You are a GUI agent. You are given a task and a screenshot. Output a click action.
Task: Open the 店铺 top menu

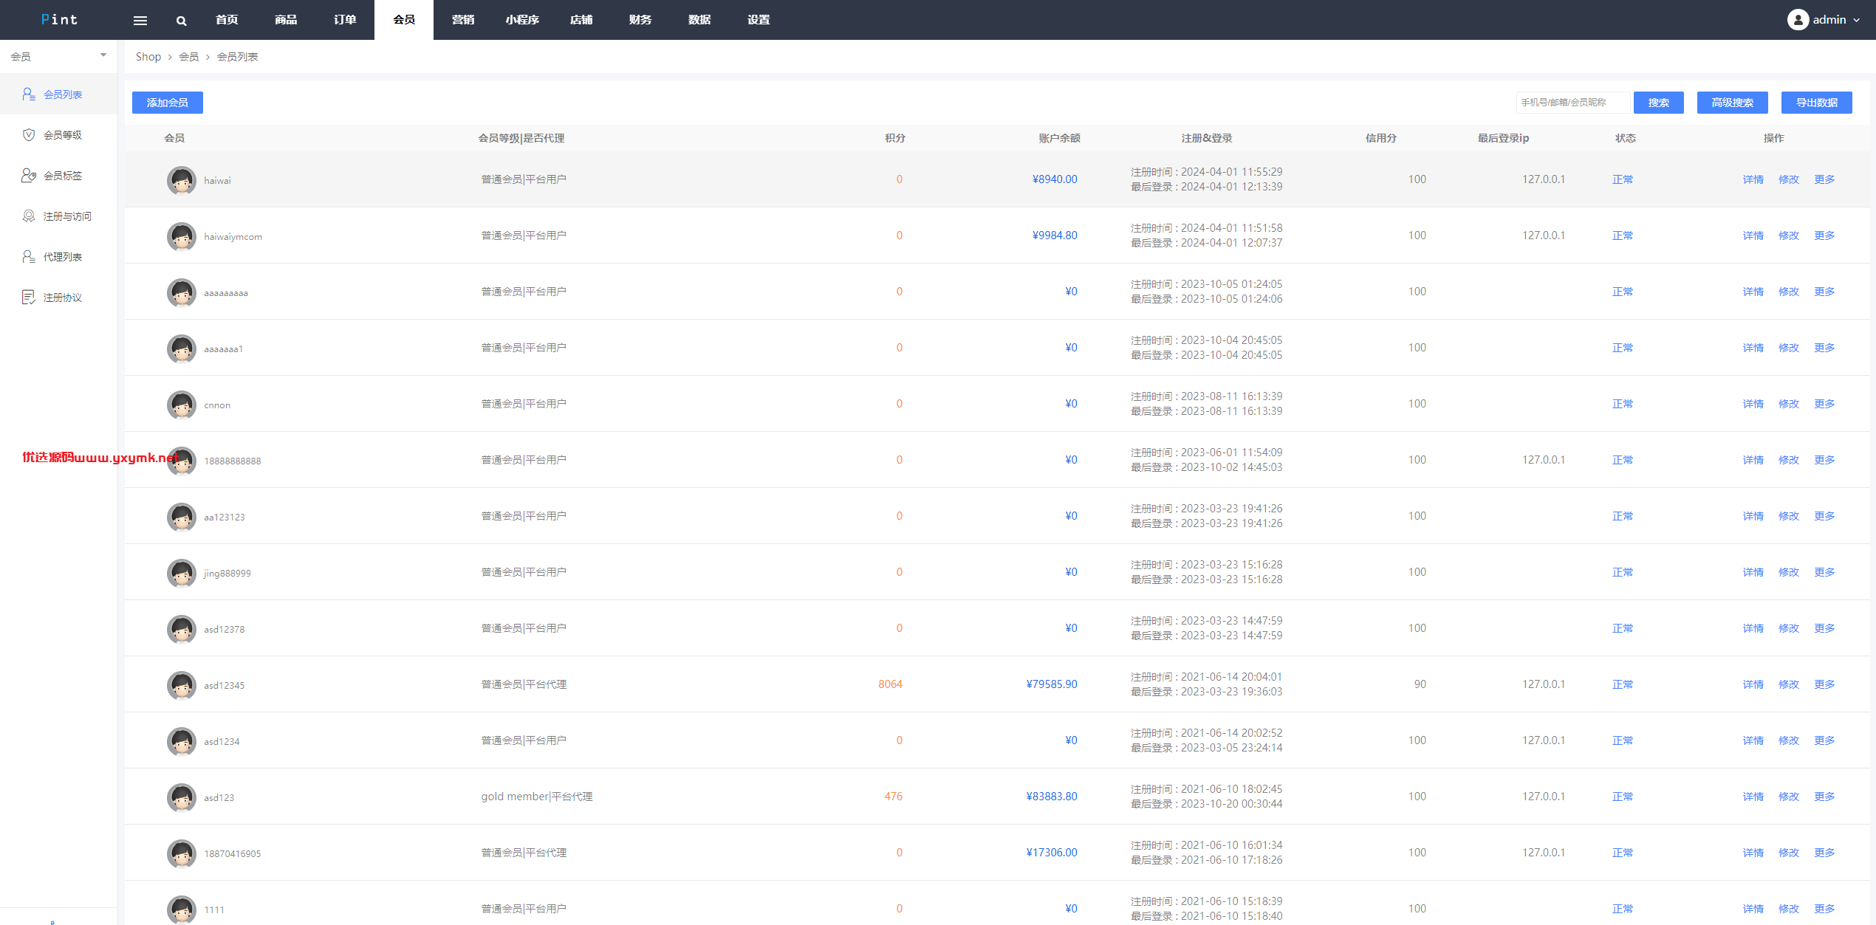[581, 20]
